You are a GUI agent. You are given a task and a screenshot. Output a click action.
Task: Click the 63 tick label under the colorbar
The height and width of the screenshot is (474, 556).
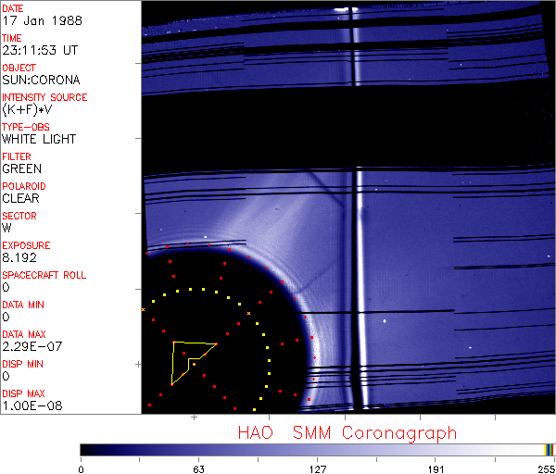[198, 468]
